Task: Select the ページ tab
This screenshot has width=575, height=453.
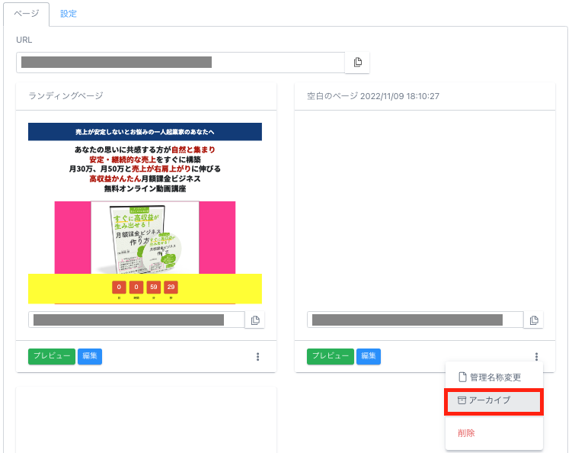Action: click(x=27, y=14)
